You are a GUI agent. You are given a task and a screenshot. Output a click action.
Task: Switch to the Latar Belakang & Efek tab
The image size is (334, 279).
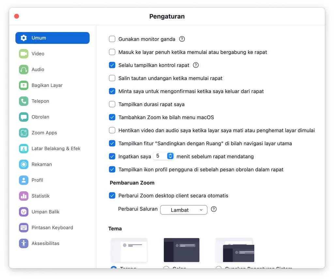56,148
